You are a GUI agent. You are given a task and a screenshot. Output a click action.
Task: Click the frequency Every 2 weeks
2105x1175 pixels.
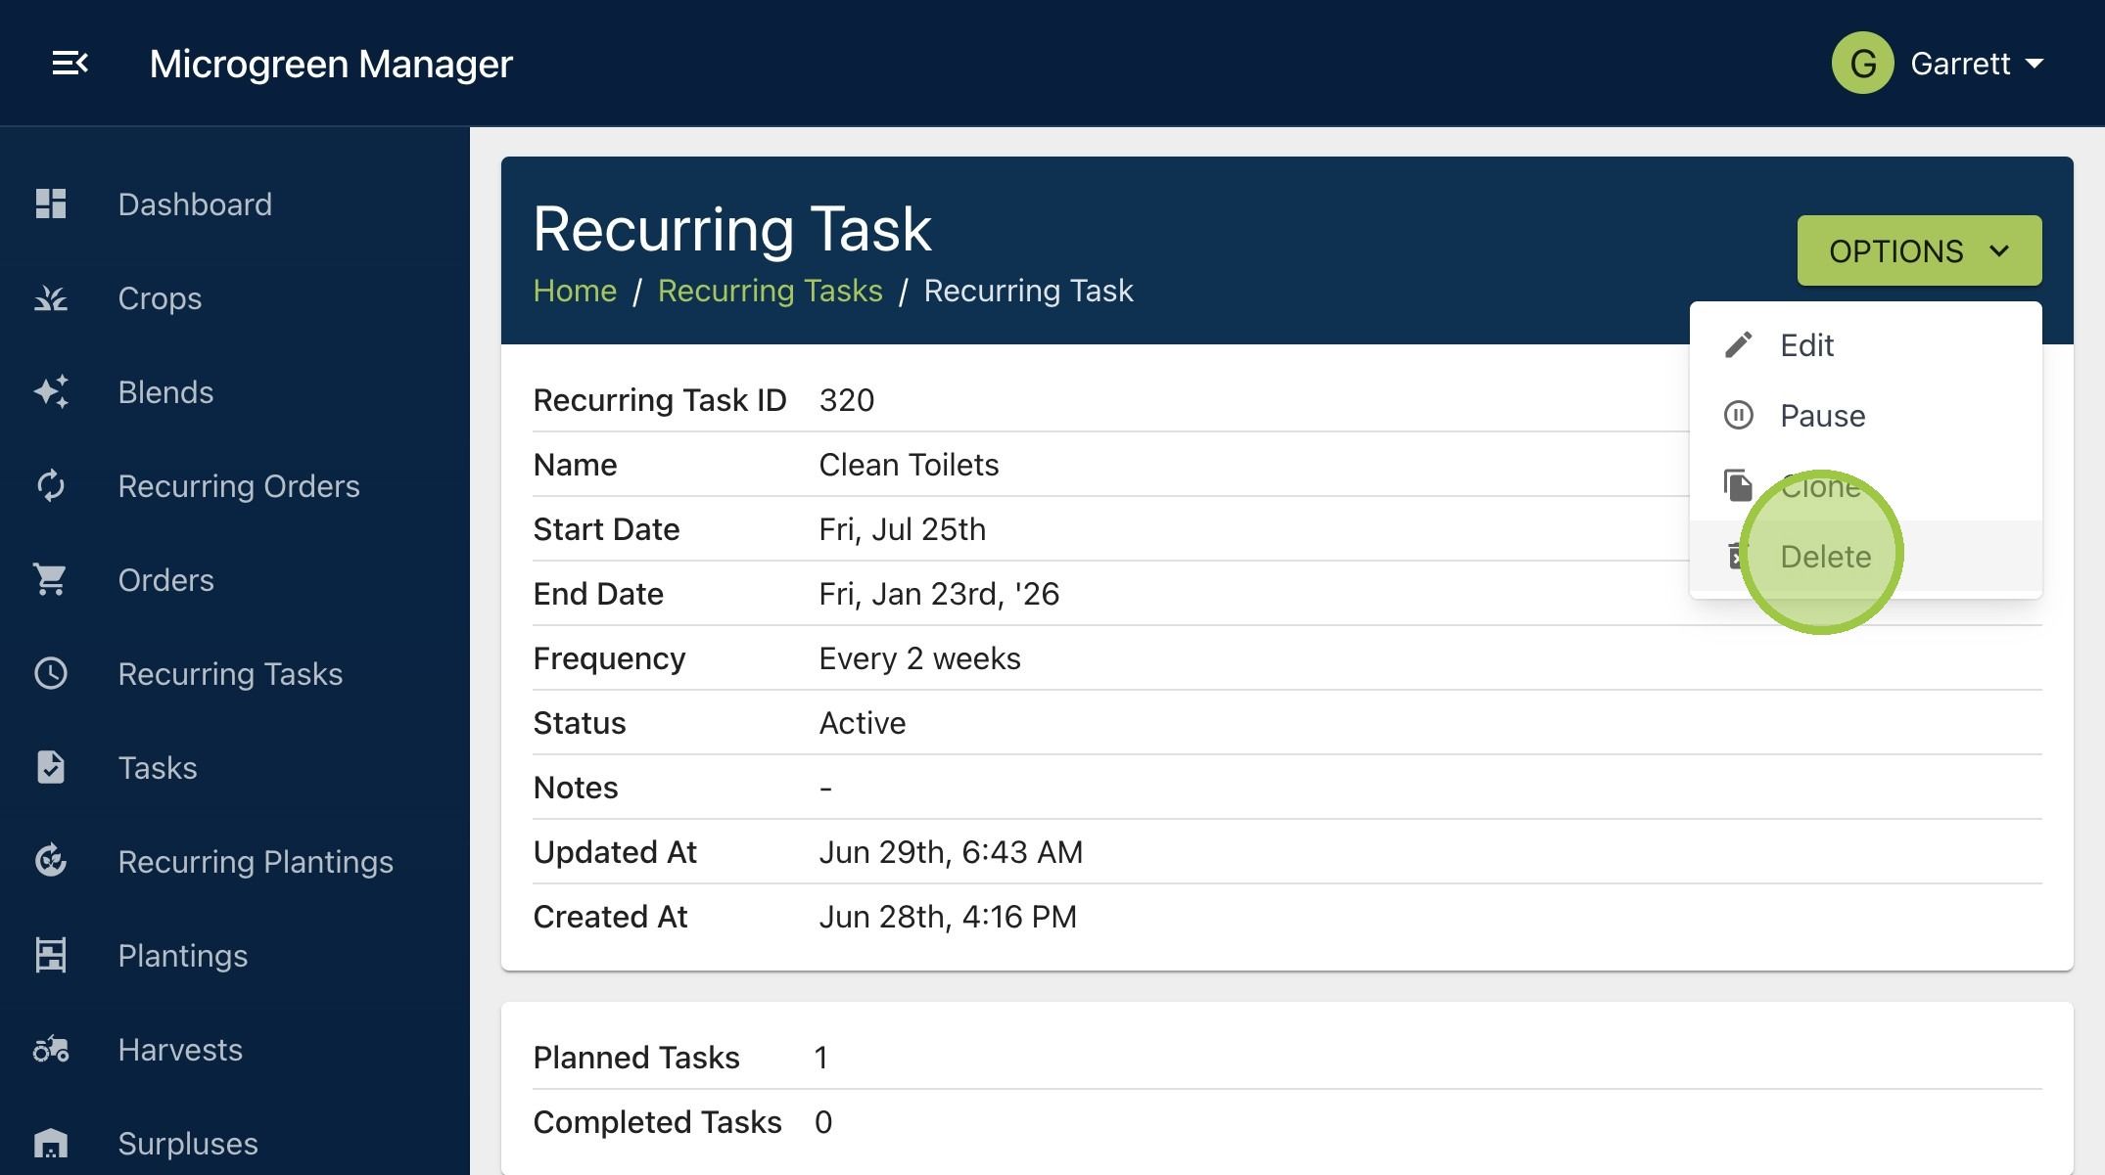[x=919, y=658]
